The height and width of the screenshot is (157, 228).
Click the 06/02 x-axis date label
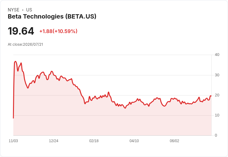tap(174, 141)
